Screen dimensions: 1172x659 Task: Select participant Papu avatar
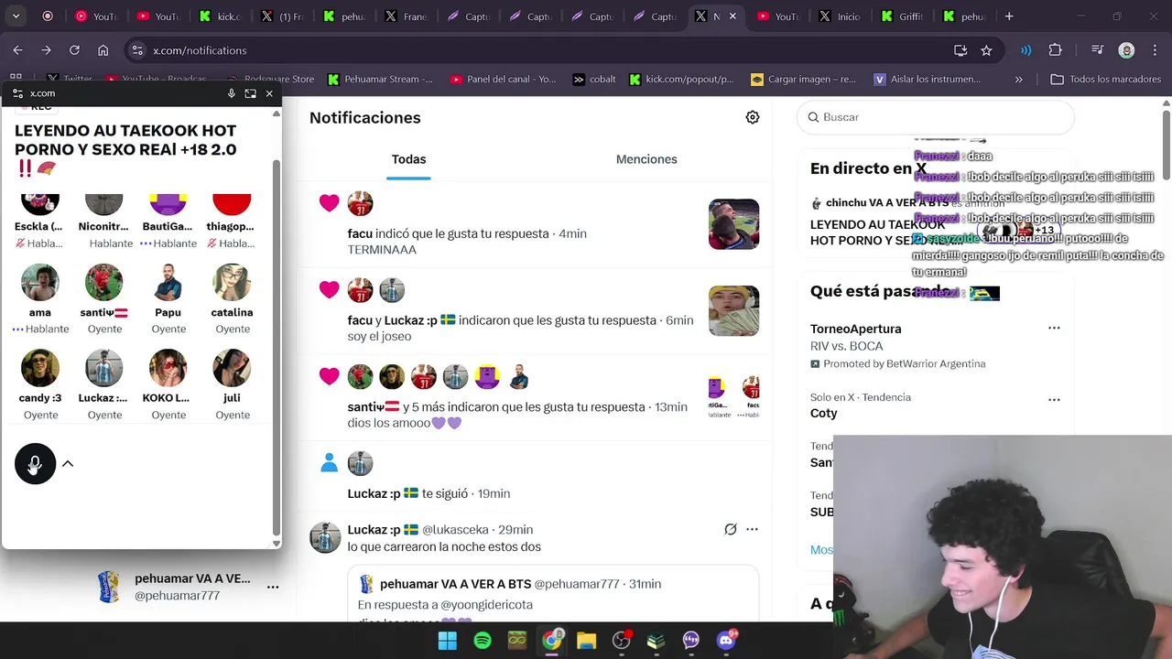pos(168,283)
